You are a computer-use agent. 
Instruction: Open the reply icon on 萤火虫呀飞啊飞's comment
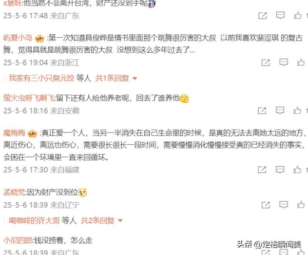280,111
